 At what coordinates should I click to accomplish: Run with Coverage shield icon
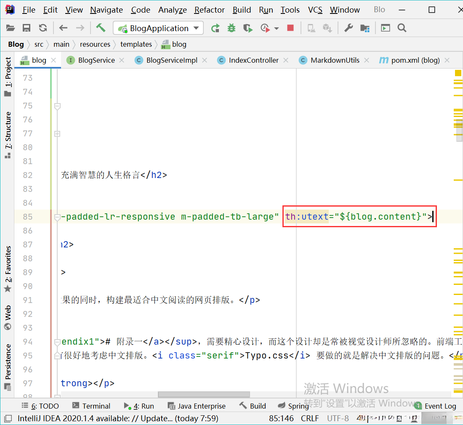248,28
